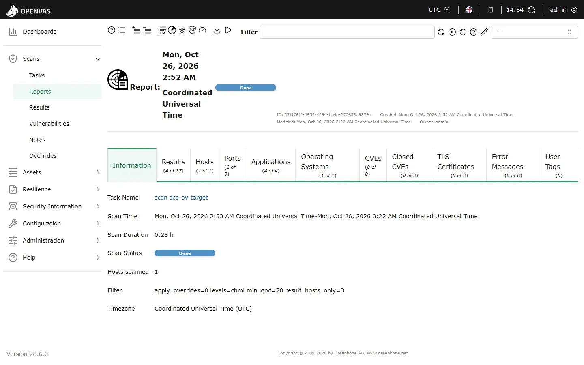
Task: Open the saved filter dropdown
Action: click(x=534, y=32)
